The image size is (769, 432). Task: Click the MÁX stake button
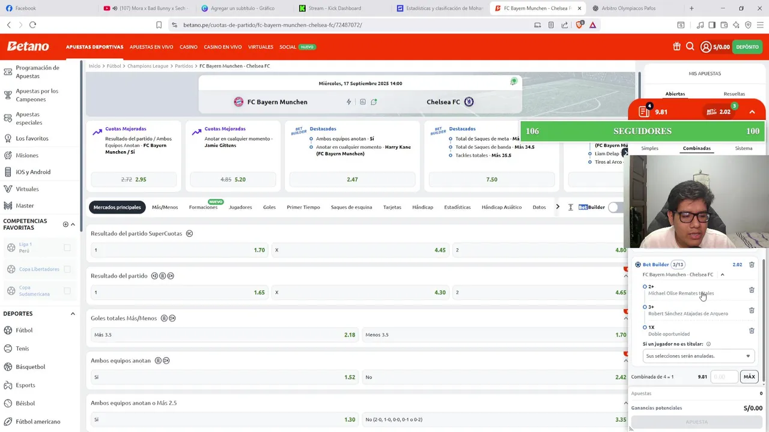(x=749, y=377)
